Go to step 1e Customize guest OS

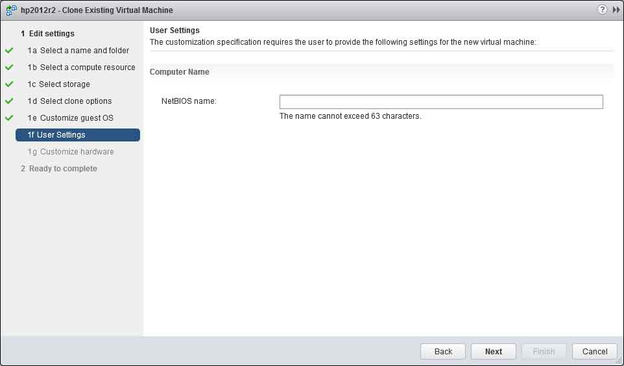(71, 118)
